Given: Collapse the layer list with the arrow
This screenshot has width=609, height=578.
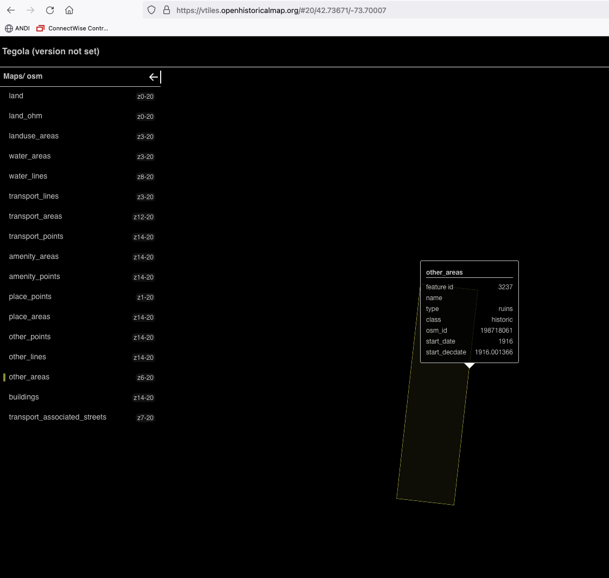Looking at the screenshot, I should (x=154, y=77).
